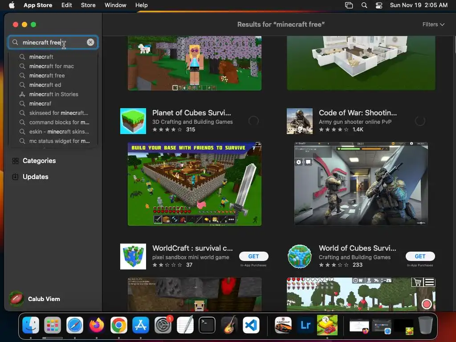Open the World of Cubes Survi... title

[358, 248]
